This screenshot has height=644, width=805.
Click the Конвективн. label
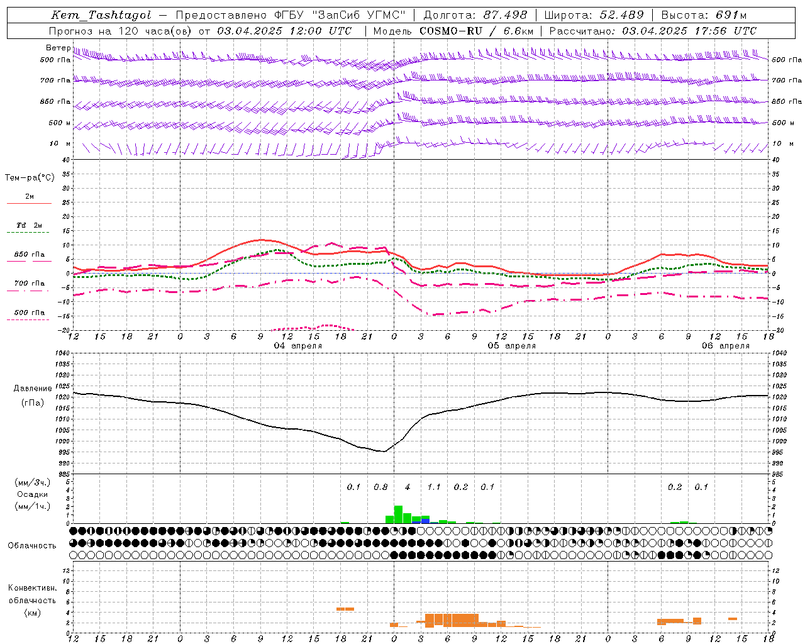(32, 588)
